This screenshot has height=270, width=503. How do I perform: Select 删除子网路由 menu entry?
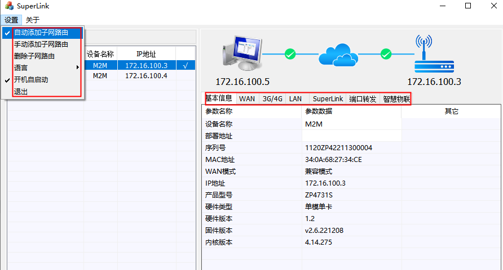pos(42,56)
